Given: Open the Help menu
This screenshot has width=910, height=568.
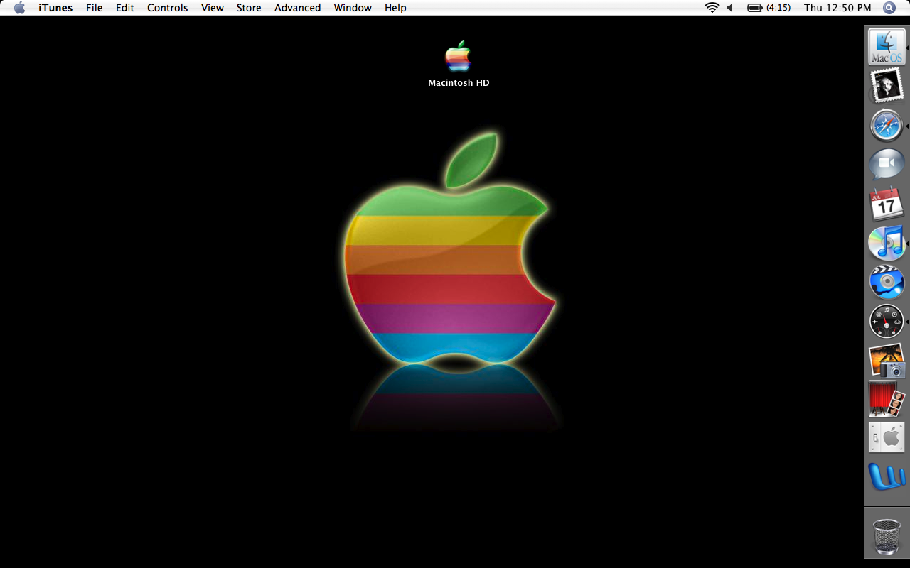Looking at the screenshot, I should (x=395, y=8).
